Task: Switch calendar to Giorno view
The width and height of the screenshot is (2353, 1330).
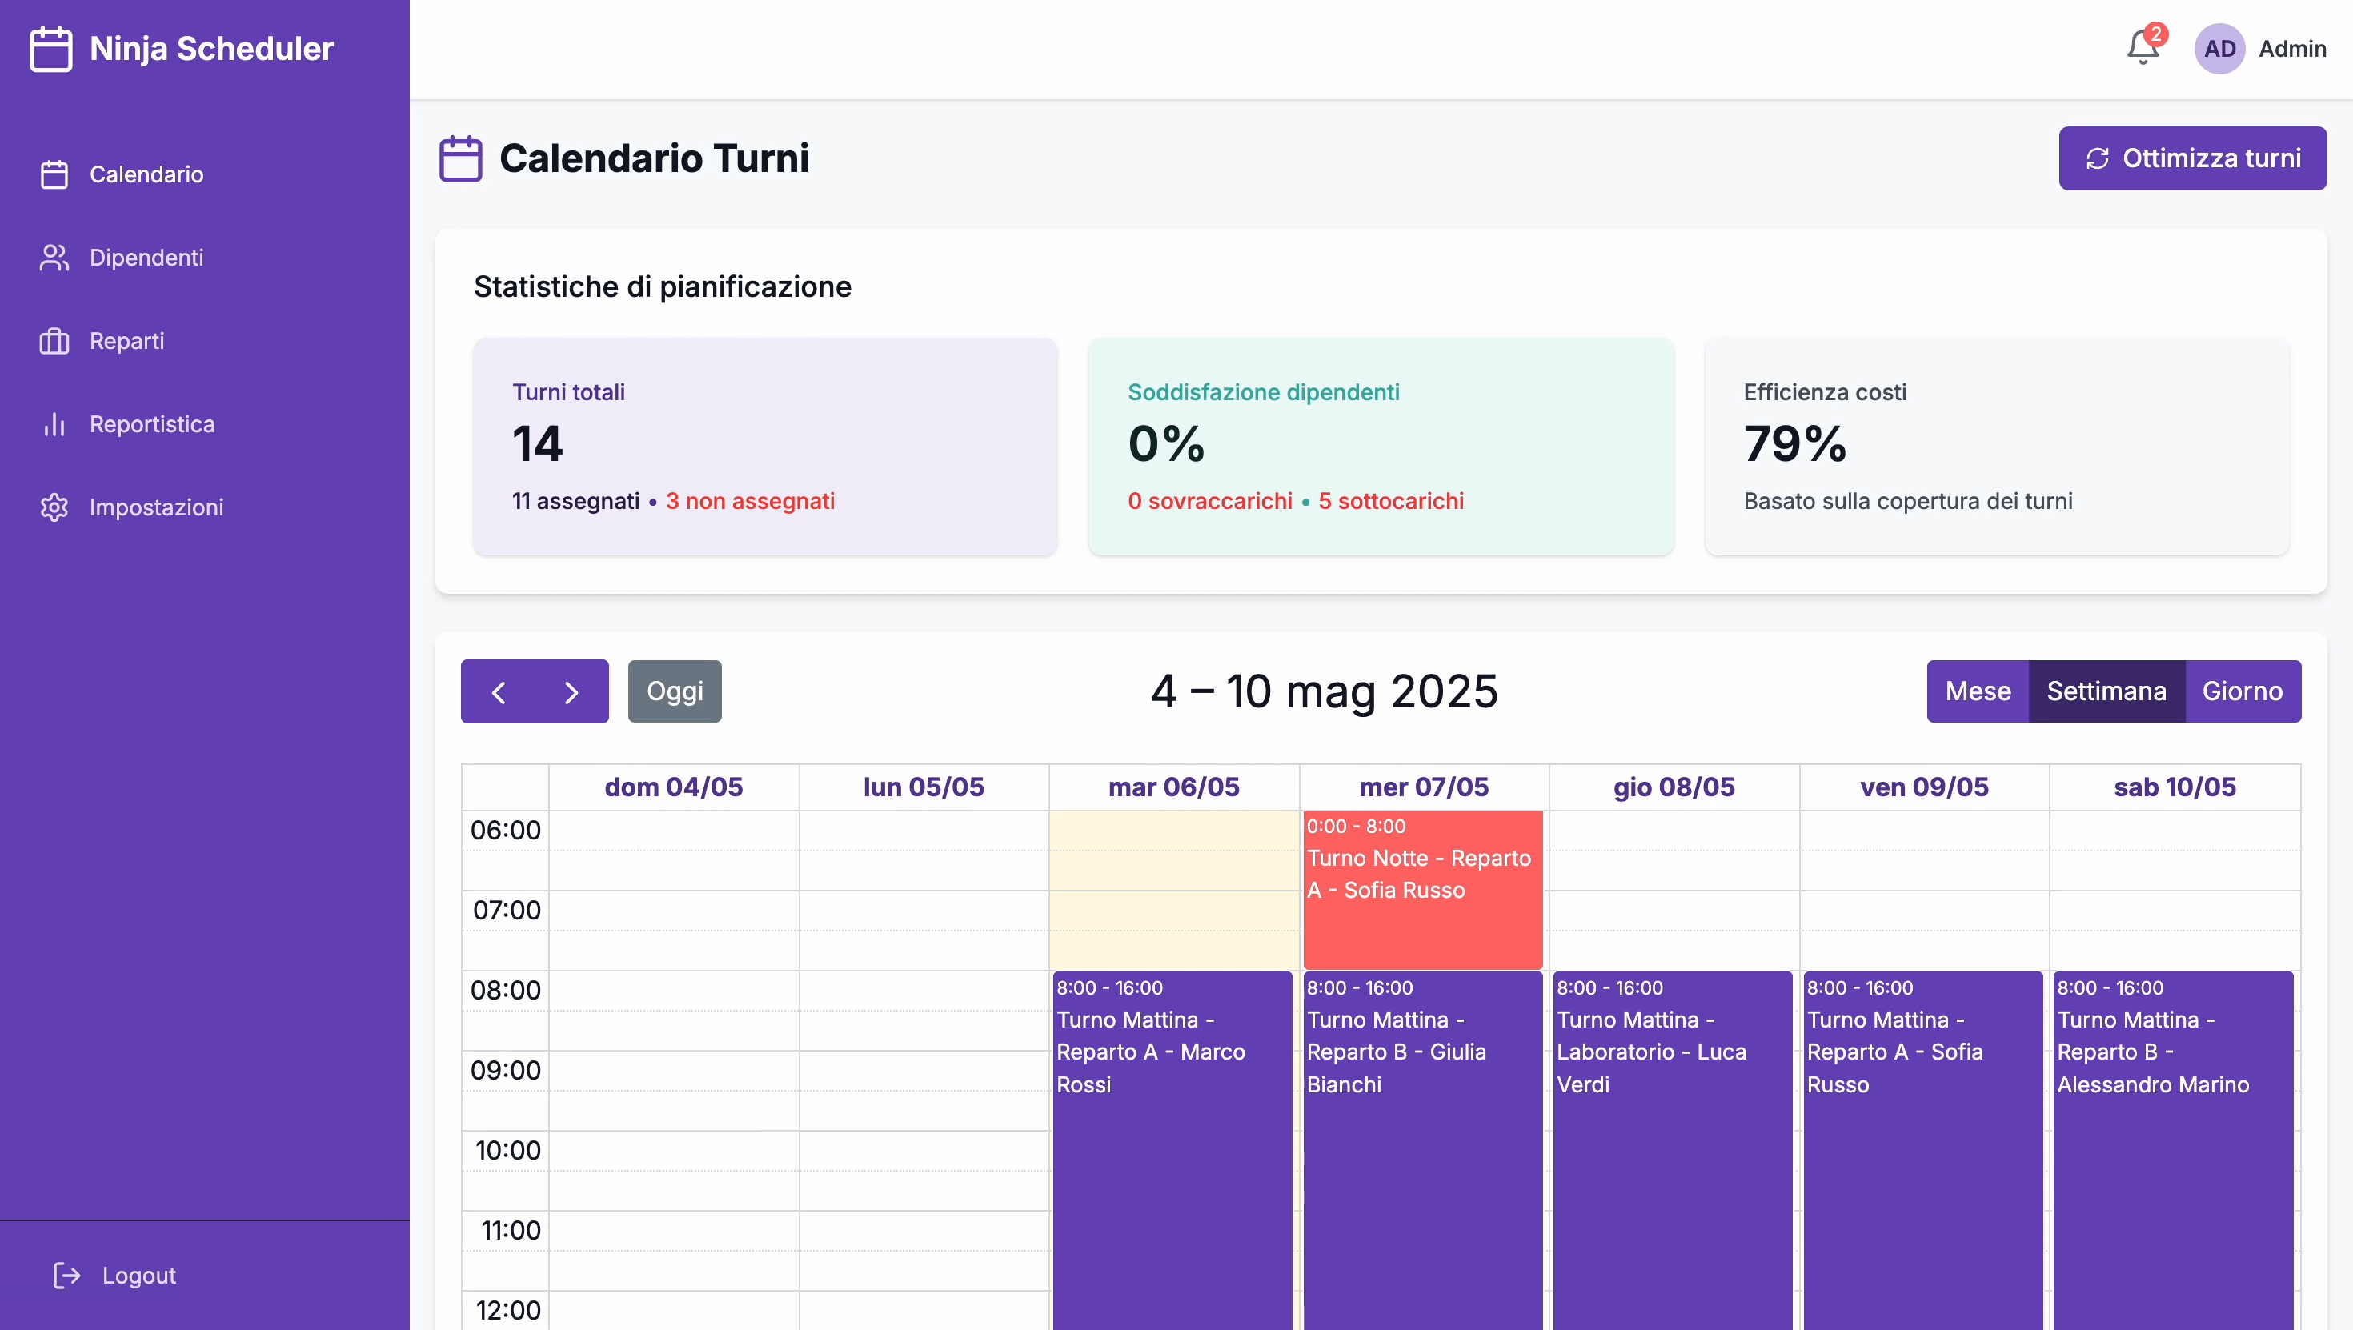Action: [2242, 691]
